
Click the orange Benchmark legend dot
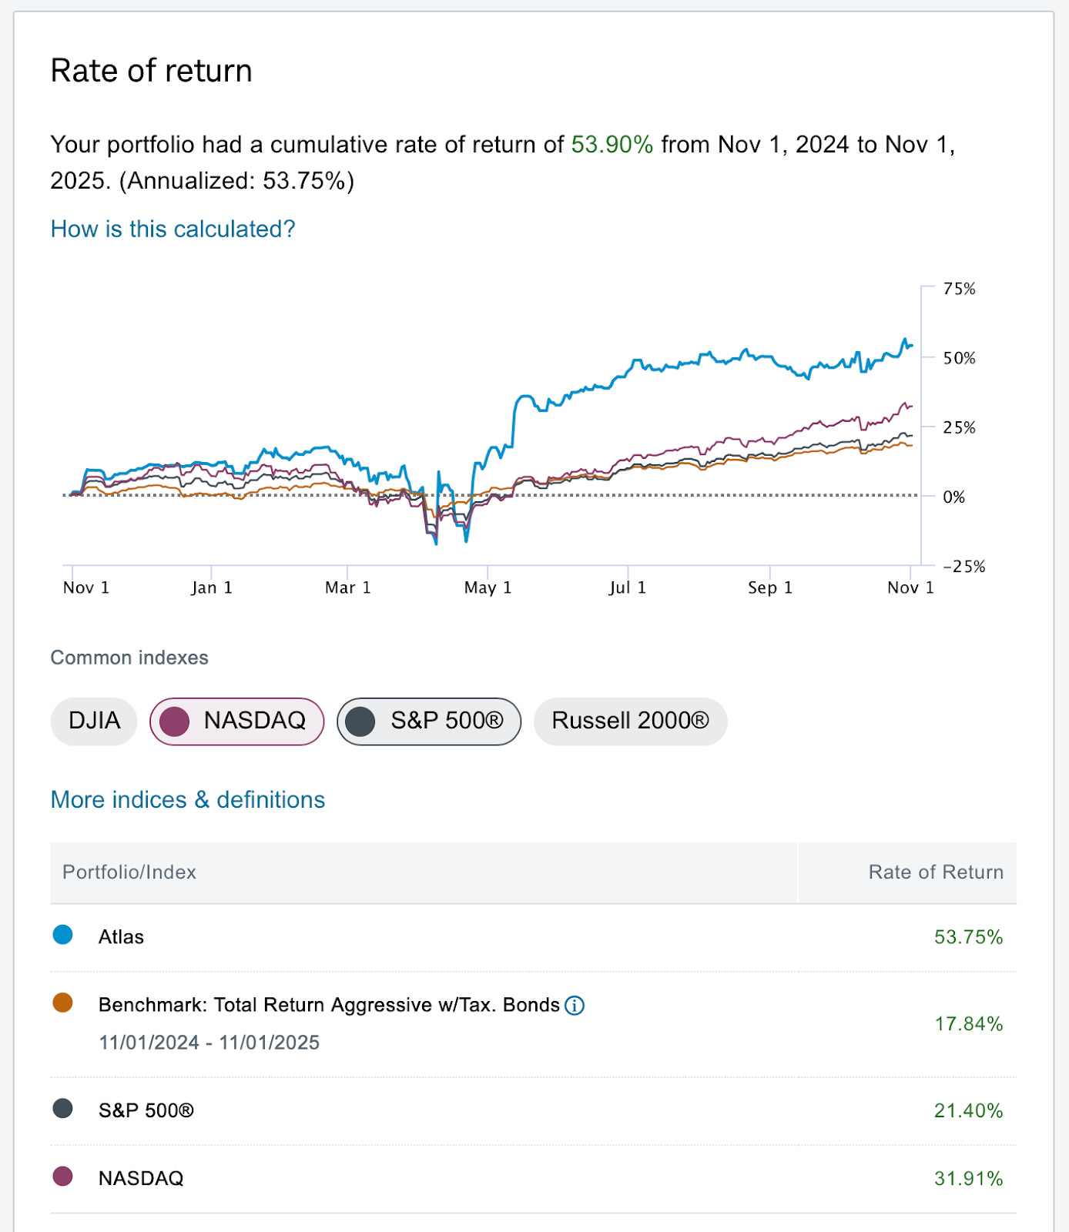click(63, 1003)
